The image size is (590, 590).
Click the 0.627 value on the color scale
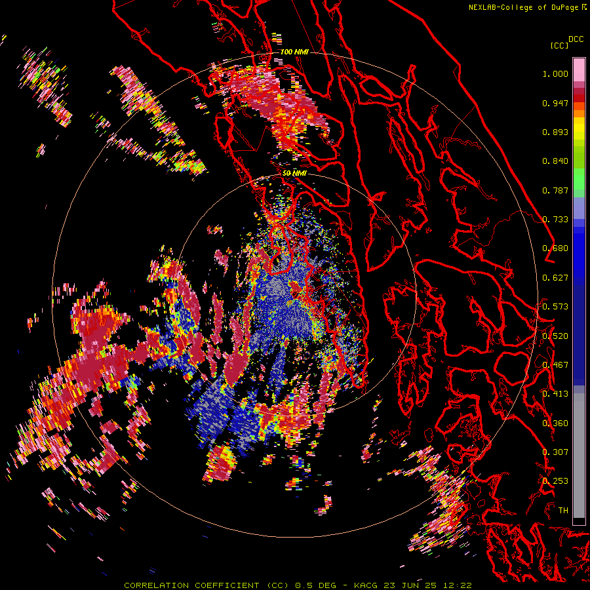[555, 278]
